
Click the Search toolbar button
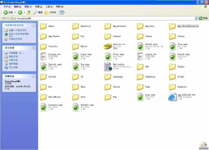pos(38,12)
